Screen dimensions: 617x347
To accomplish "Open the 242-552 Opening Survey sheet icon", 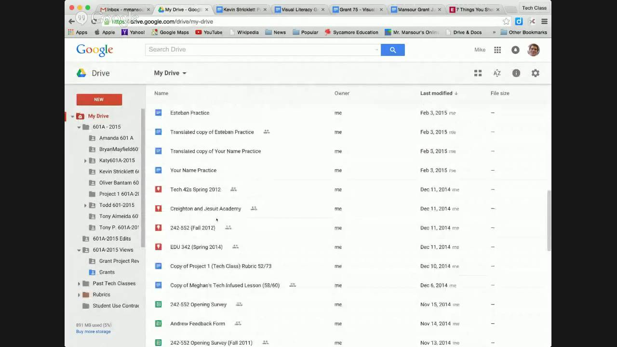I will click(x=158, y=305).
